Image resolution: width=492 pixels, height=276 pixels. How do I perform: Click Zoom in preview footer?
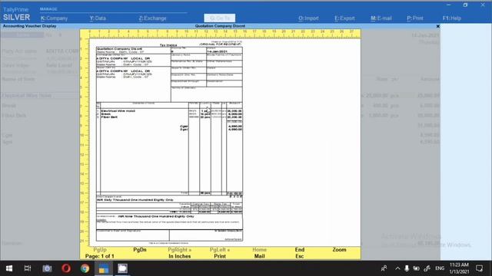tap(339, 250)
